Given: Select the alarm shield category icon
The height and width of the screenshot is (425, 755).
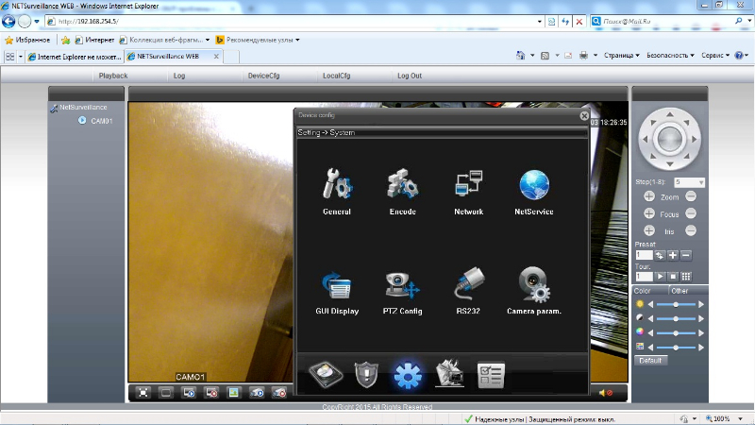Looking at the screenshot, I should click(366, 374).
